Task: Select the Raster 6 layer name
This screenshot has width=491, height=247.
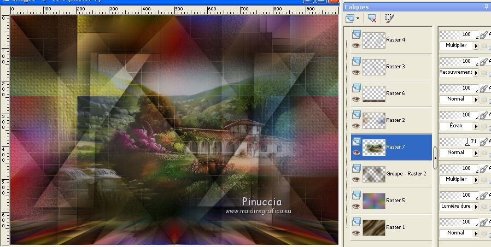Action: 395,93
